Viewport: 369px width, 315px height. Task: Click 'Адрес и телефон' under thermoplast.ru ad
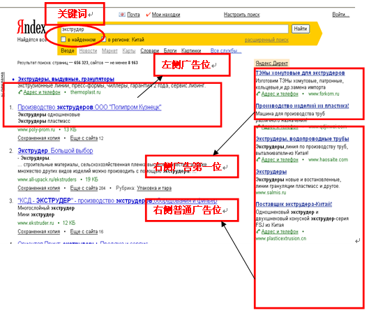click(x=42, y=92)
